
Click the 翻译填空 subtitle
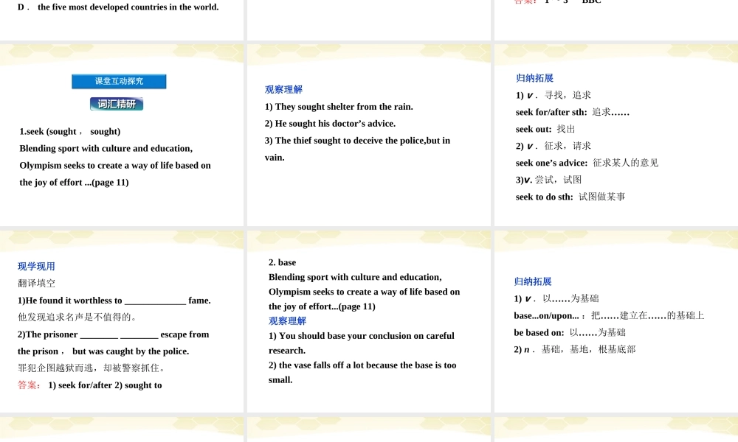click(37, 283)
